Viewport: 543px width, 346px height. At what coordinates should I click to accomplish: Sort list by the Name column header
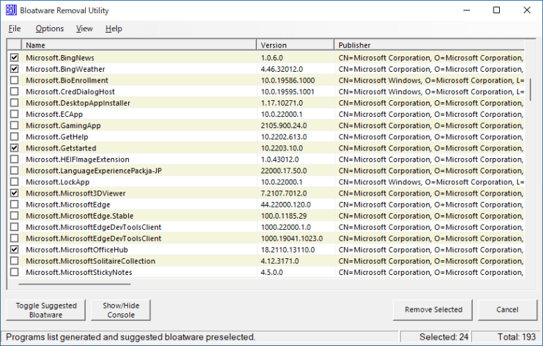(139, 45)
